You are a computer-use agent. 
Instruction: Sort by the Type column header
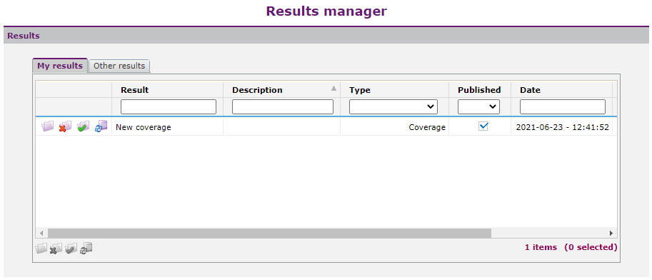[x=360, y=90]
